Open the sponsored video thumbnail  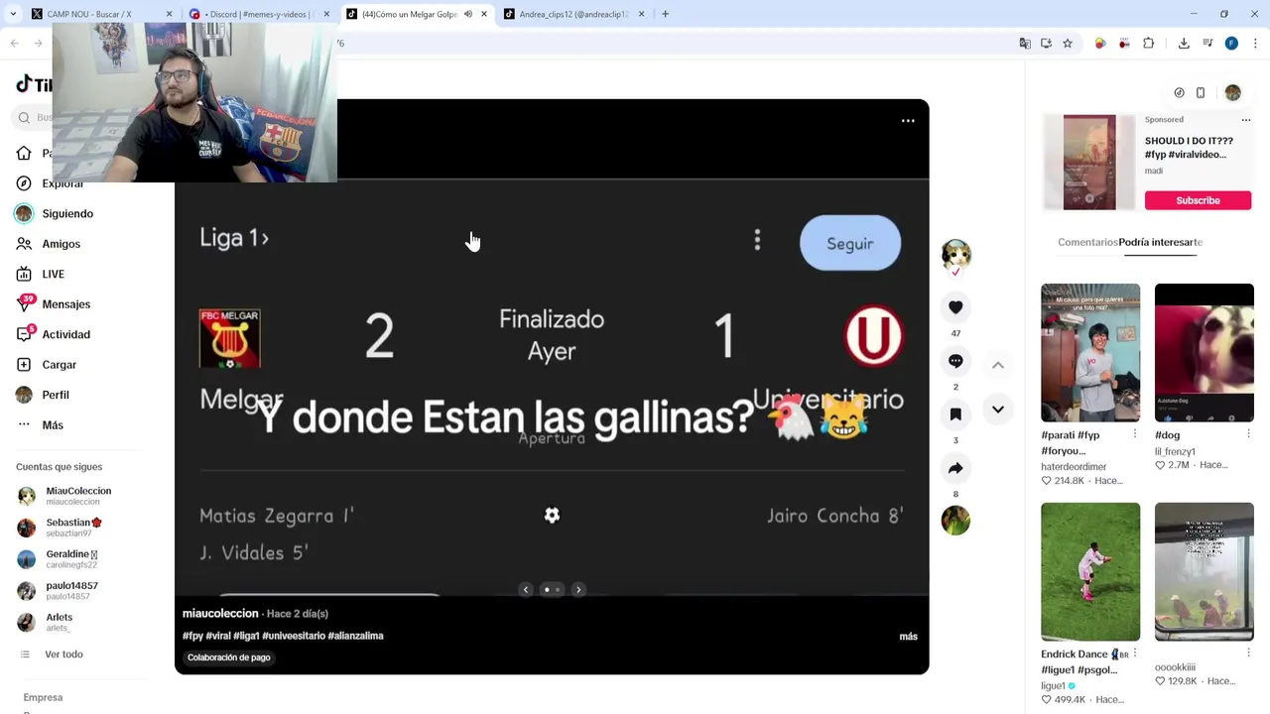[x=1089, y=163]
